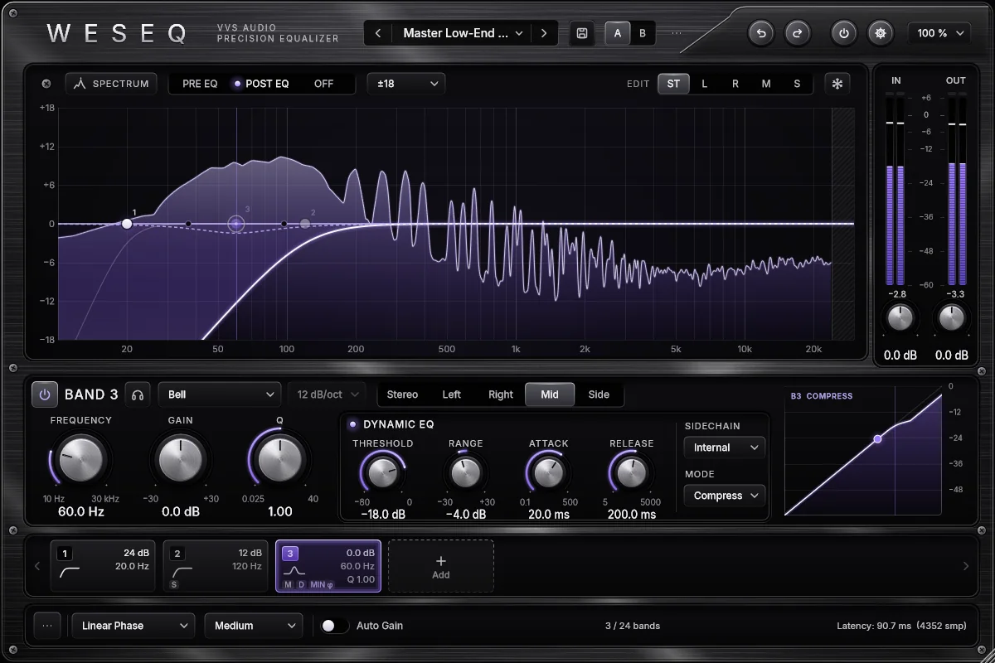Open the preset name dropdown
Image resolution: width=995 pixels, height=663 pixels.
point(463,33)
